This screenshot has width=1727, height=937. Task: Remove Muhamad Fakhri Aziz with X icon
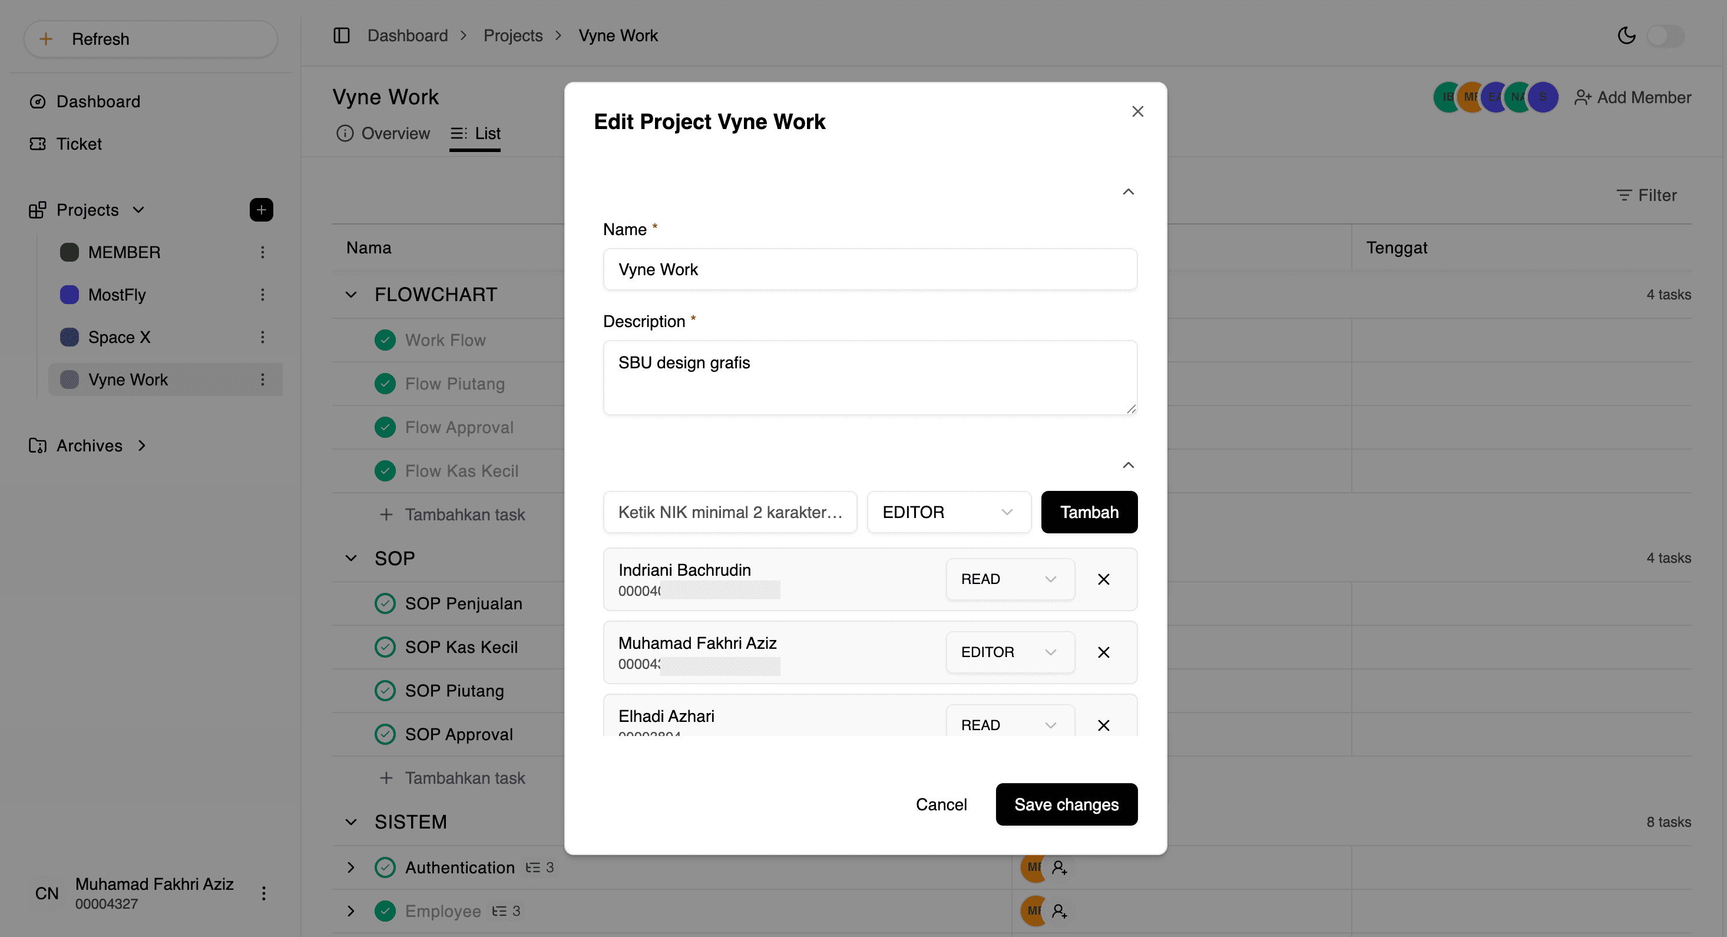click(x=1103, y=652)
